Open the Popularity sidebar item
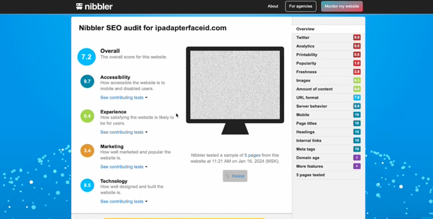Image resolution: width=433 pixels, height=219 pixels. 328,63
